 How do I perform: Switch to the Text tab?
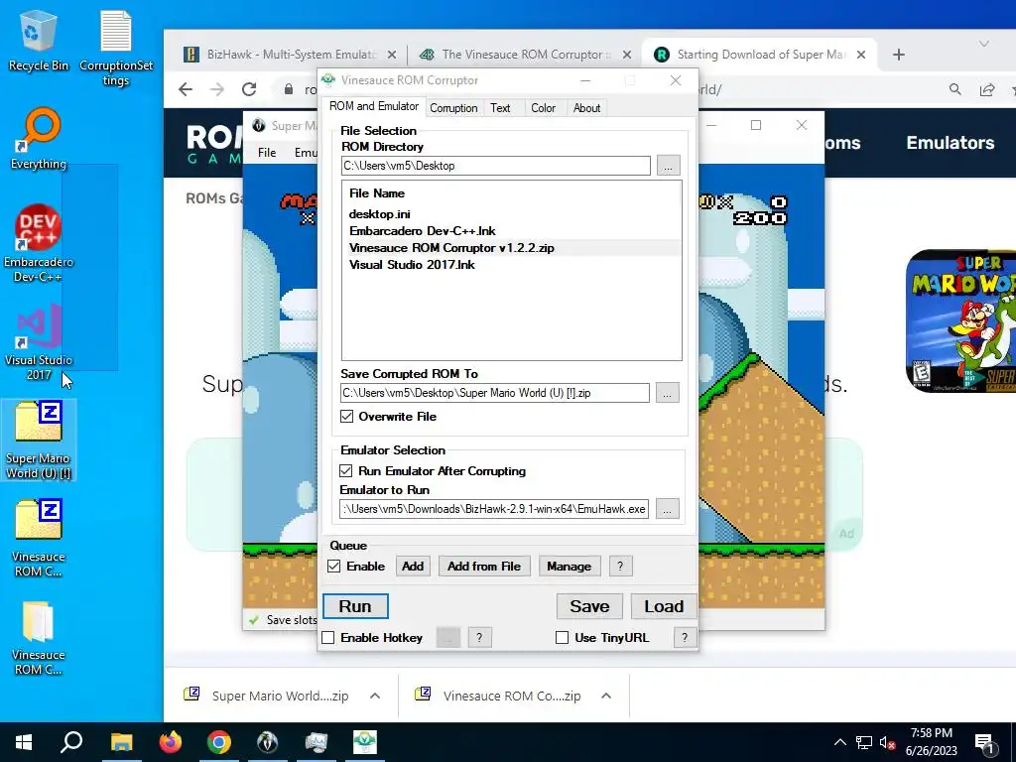500,107
